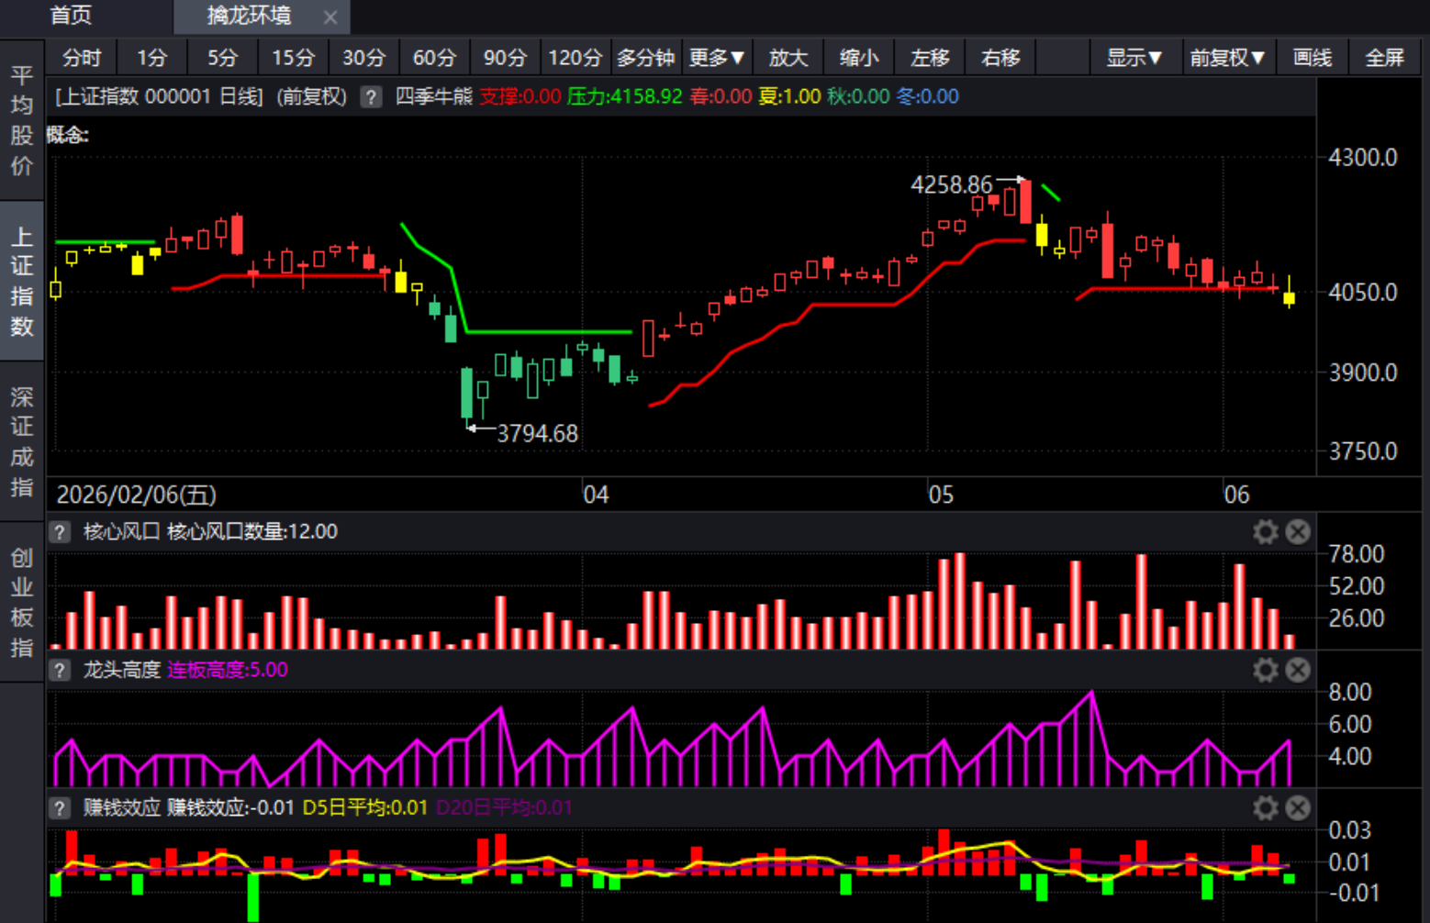The height and width of the screenshot is (923, 1430).
Task: Click the 05 month marker on time axis
Action: tap(941, 495)
